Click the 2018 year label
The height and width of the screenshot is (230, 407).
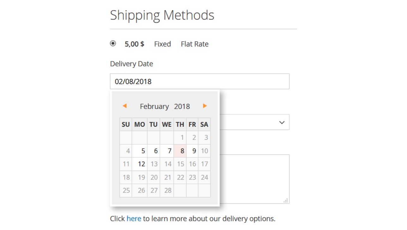(x=182, y=106)
